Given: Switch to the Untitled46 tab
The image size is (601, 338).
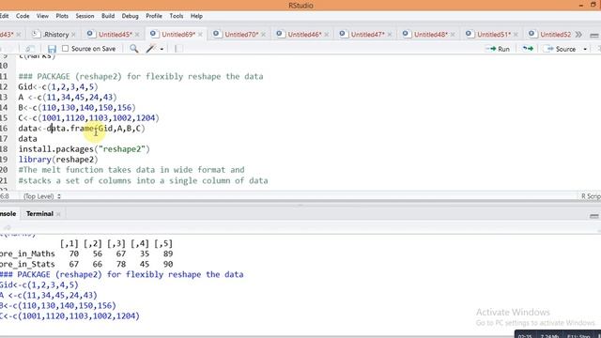Looking at the screenshot, I should point(304,35).
